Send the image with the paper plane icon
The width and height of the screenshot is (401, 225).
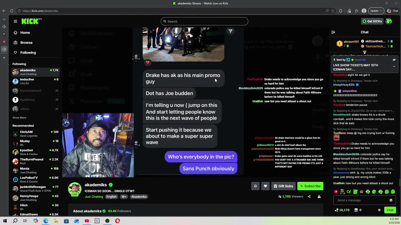point(230,31)
